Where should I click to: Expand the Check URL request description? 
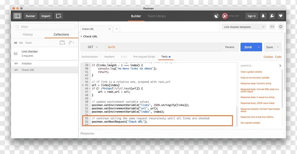[x=81, y=36]
